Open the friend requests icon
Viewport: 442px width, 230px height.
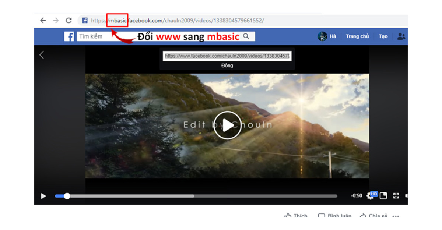(401, 36)
